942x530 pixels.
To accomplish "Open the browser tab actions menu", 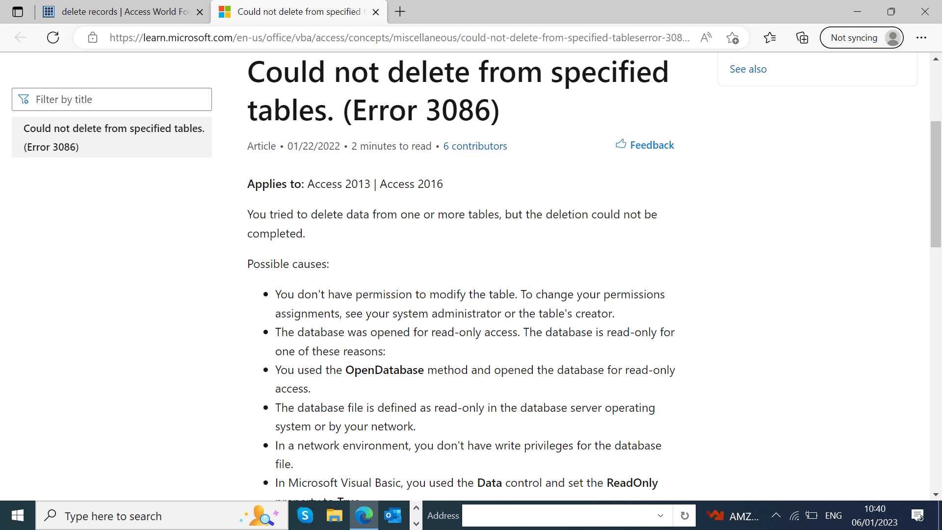I will (18, 11).
